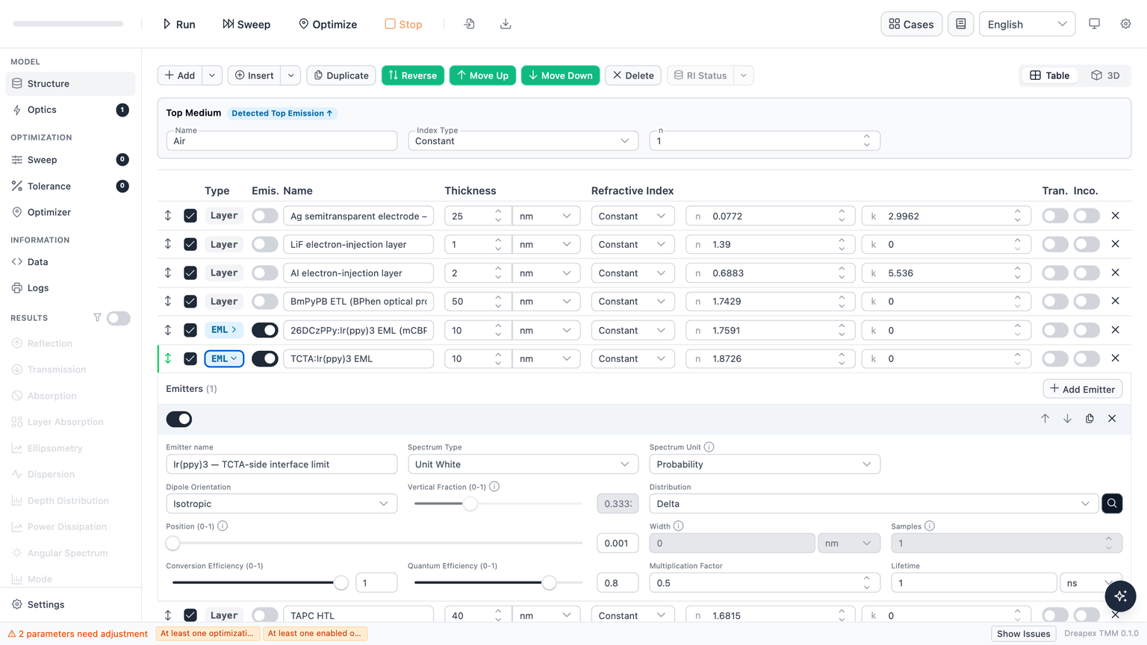
Task: Expand the 26DCzPPy EML type chevron
Action: [x=234, y=330]
